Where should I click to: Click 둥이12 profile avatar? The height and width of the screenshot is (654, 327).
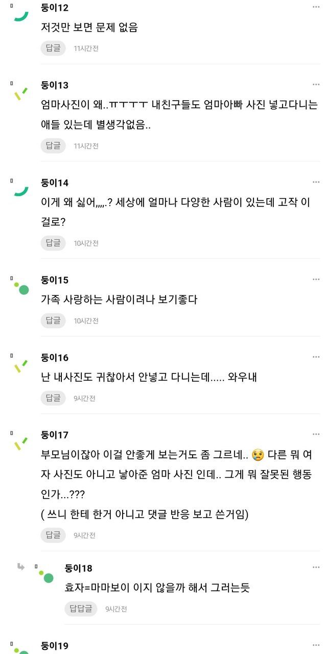click(x=21, y=14)
